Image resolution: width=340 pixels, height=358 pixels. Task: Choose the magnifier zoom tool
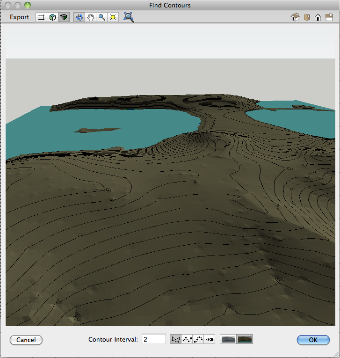tap(102, 17)
